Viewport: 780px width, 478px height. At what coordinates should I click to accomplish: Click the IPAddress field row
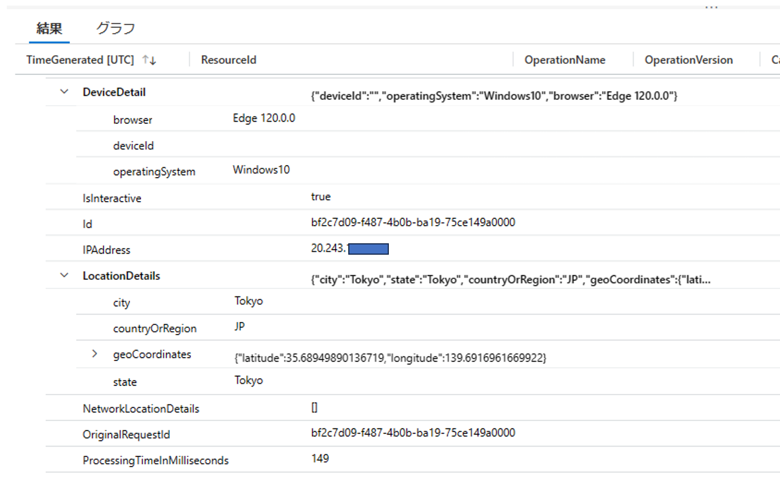[x=107, y=250]
